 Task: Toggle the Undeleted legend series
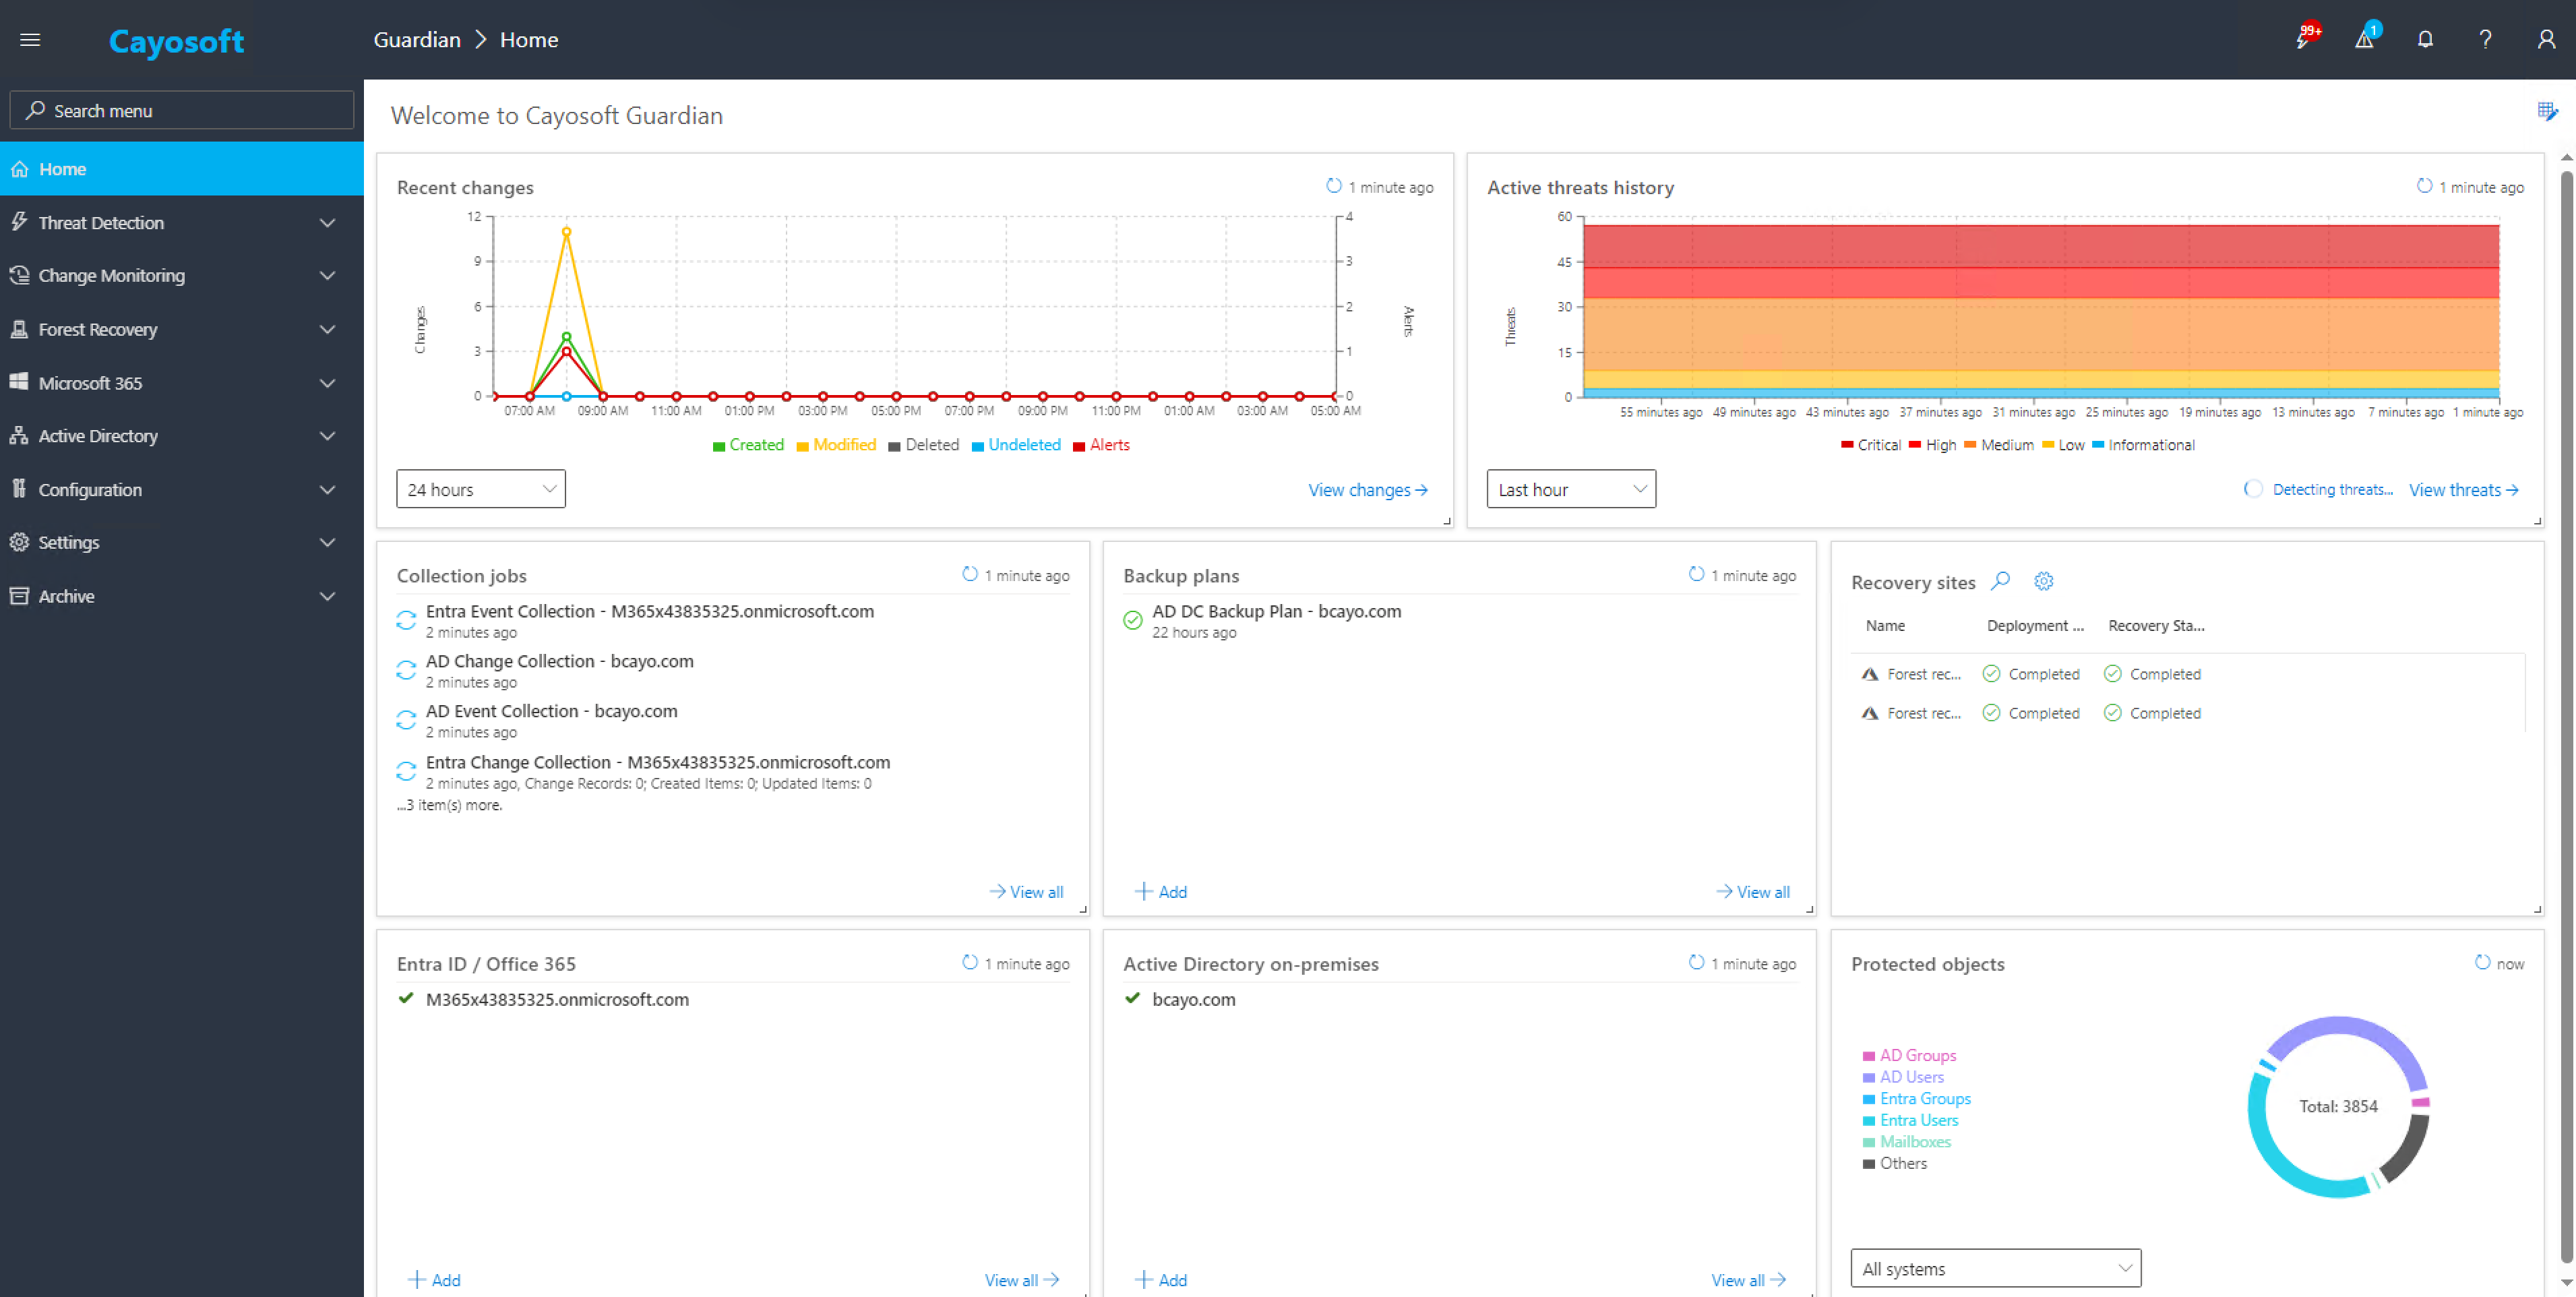[1016, 445]
